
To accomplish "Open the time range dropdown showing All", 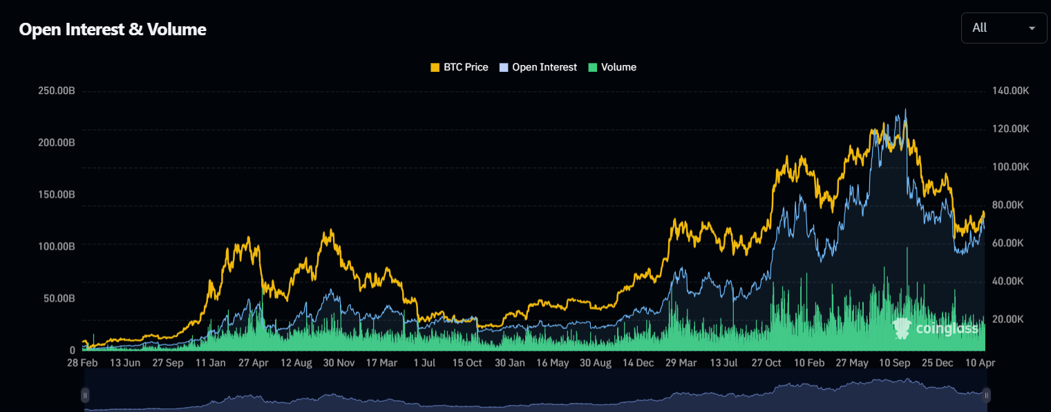I will pyautogui.click(x=1003, y=28).
